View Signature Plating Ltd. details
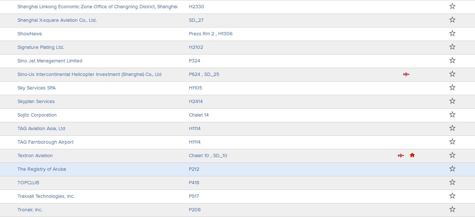The image size is (475, 217). coord(41,47)
